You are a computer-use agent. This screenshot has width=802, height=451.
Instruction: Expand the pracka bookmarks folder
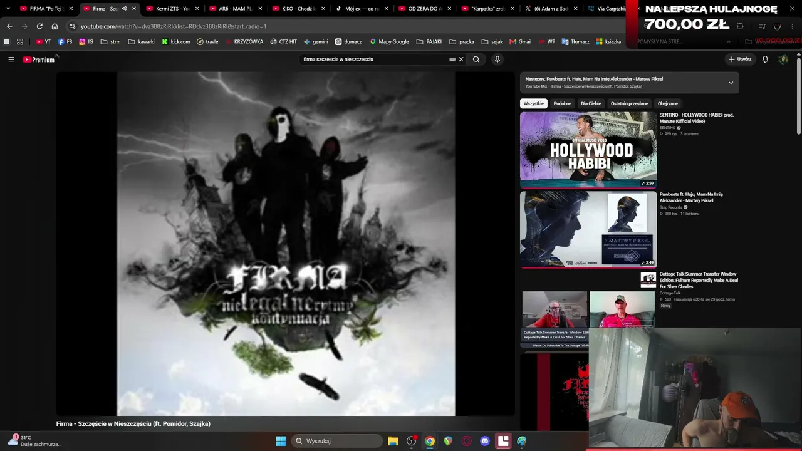[x=462, y=42]
